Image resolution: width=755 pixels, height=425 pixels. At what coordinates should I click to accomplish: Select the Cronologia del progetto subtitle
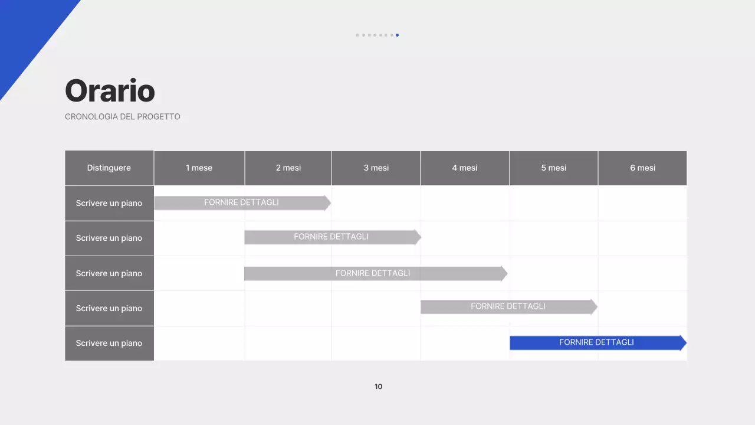point(122,117)
